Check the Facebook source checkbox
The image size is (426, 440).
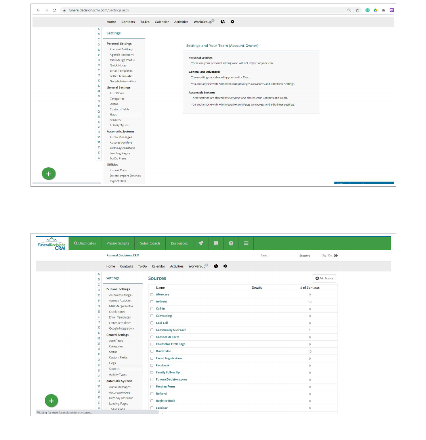152,366
